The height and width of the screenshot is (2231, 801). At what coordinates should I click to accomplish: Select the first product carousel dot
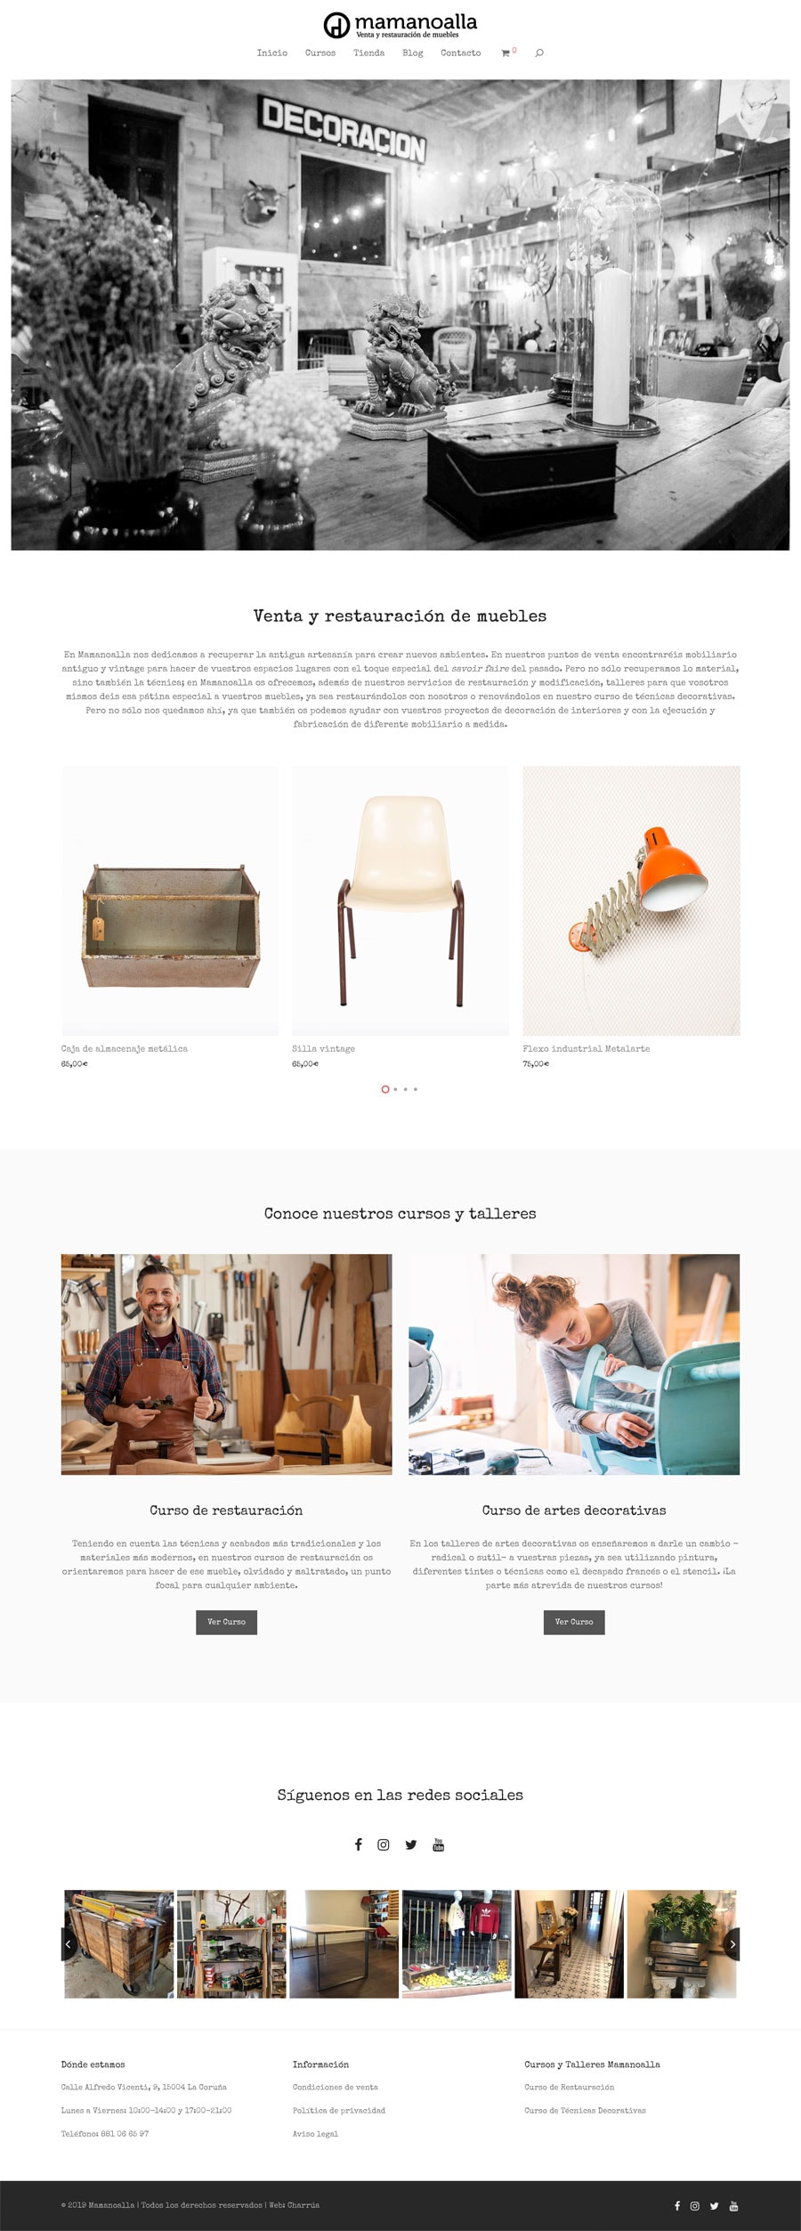[385, 1089]
